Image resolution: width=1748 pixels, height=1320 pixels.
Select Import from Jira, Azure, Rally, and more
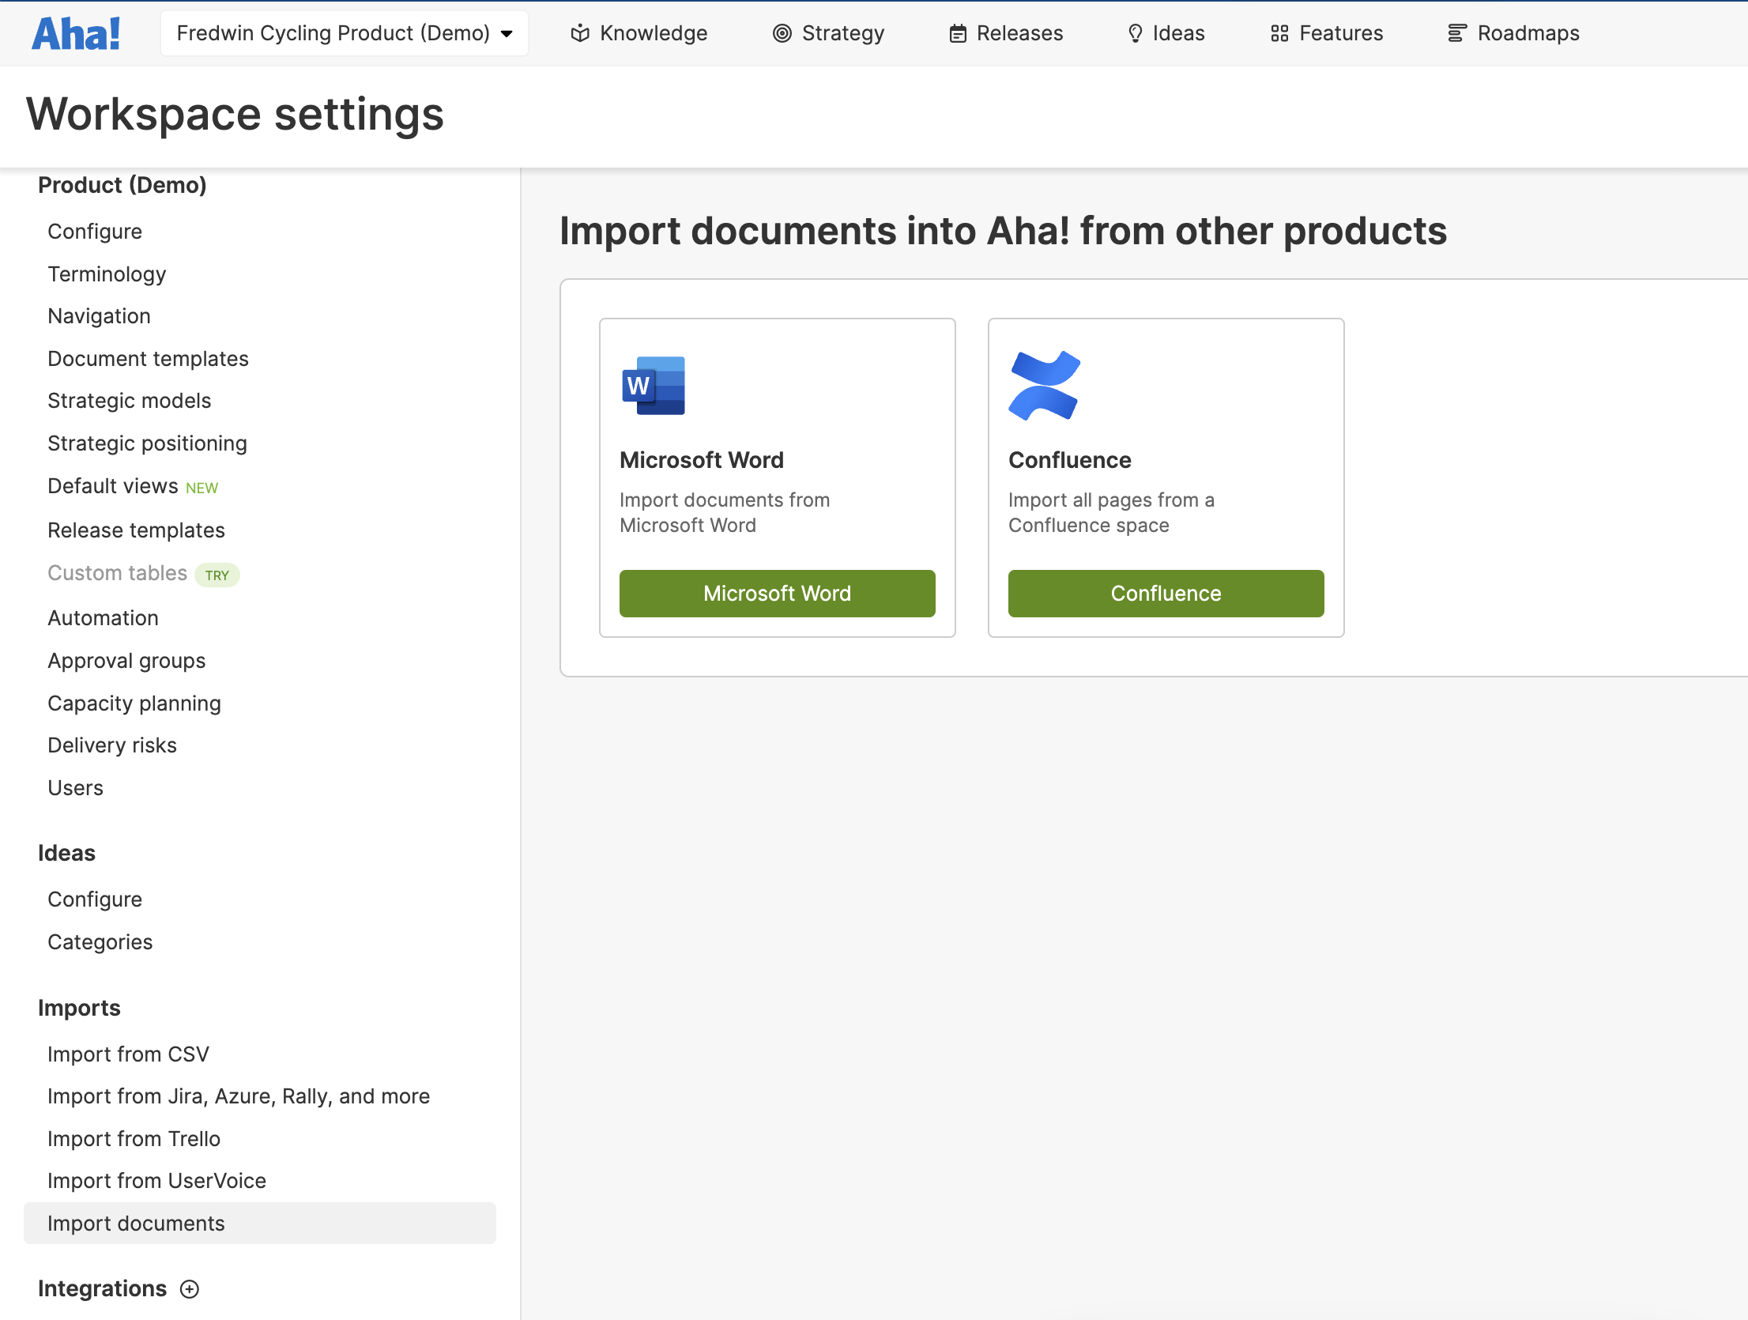tap(239, 1096)
